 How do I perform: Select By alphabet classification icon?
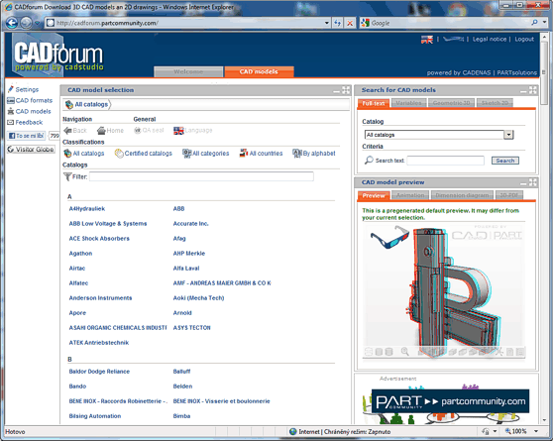click(297, 154)
